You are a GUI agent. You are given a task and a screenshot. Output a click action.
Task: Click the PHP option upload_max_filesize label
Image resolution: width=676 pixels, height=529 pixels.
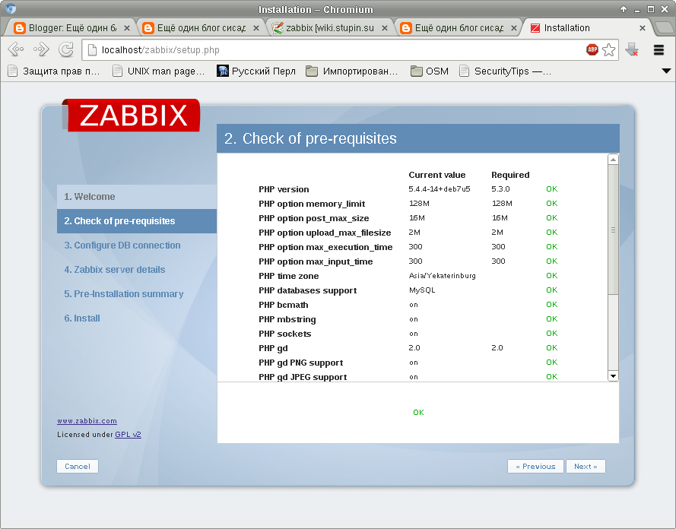coord(325,233)
